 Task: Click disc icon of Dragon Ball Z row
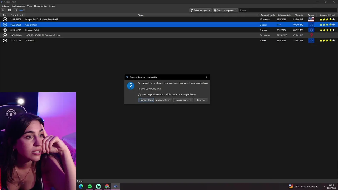5,20
